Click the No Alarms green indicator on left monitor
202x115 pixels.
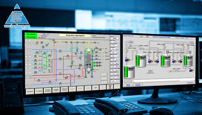click(31, 34)
